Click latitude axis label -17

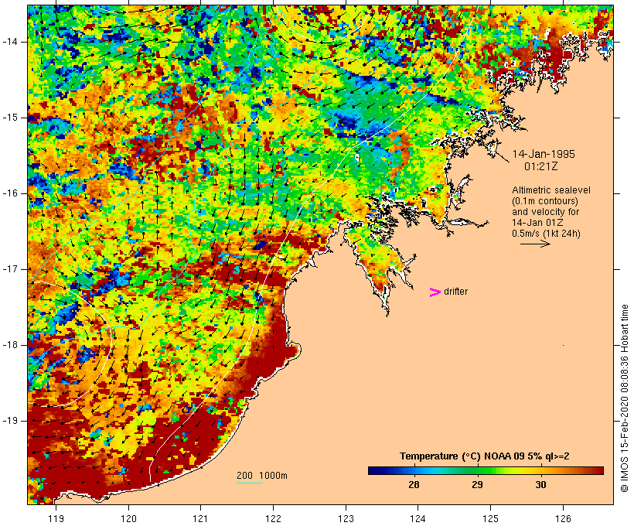[10, 269]
